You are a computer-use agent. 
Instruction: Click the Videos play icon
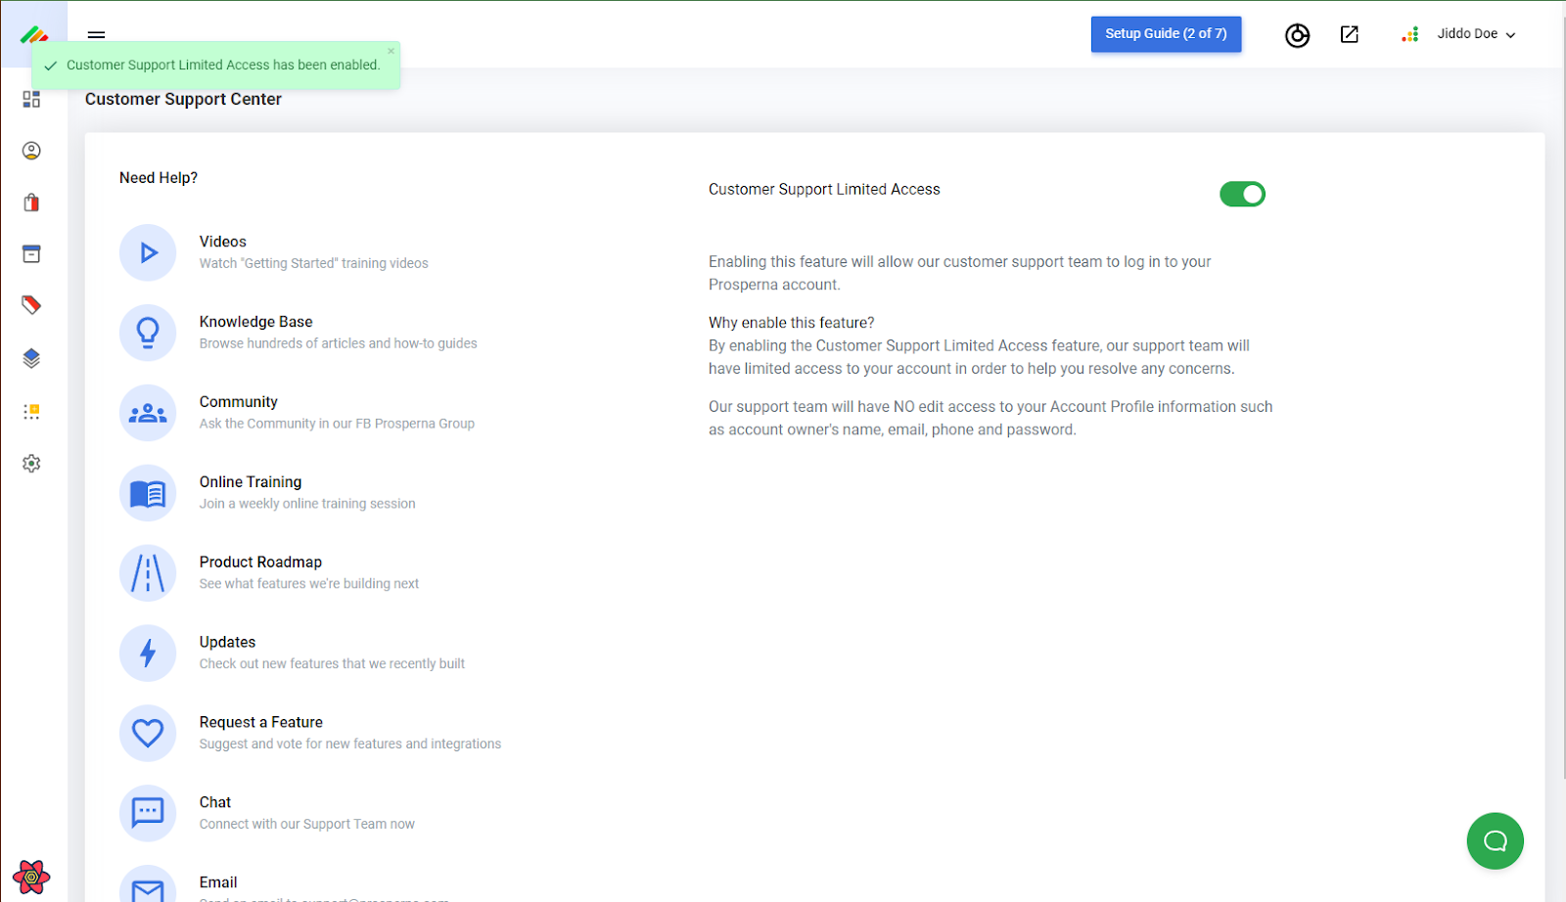[148, 252]
